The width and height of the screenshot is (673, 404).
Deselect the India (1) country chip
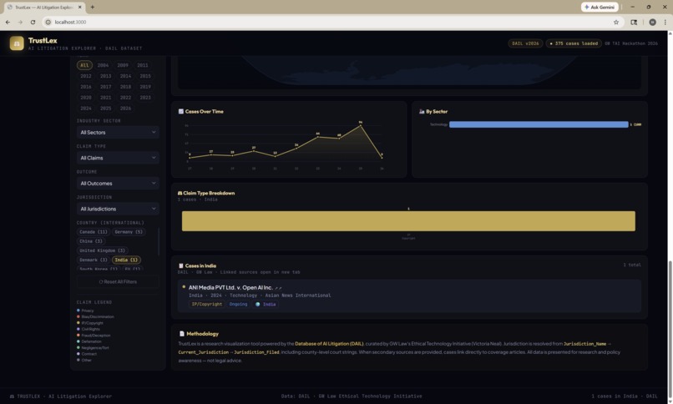[x=126, y=260]
